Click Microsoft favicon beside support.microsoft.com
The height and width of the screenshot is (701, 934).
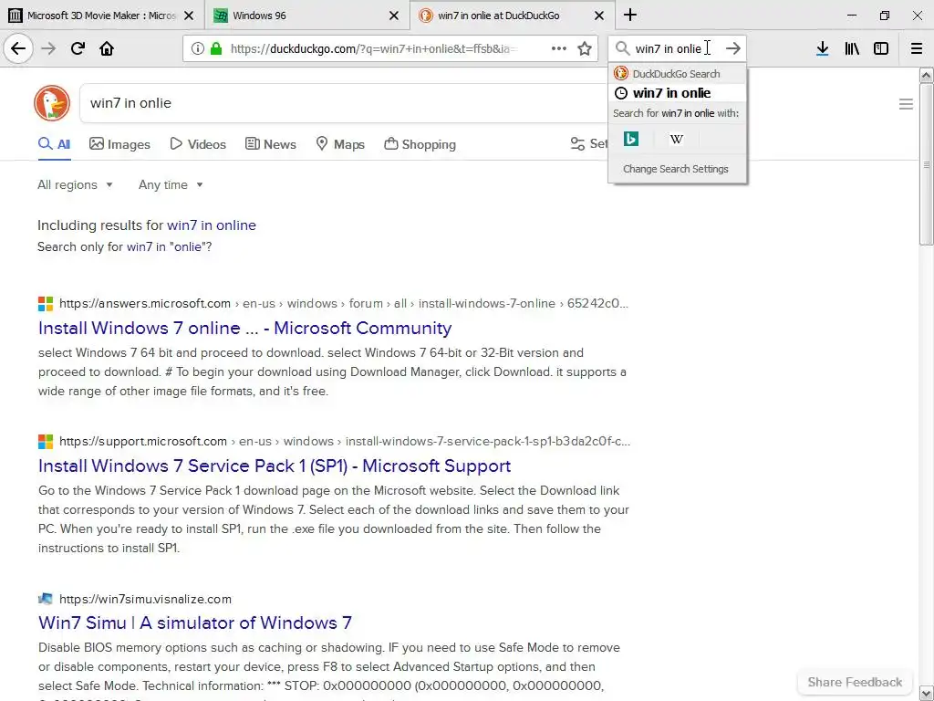click(46, 441)
